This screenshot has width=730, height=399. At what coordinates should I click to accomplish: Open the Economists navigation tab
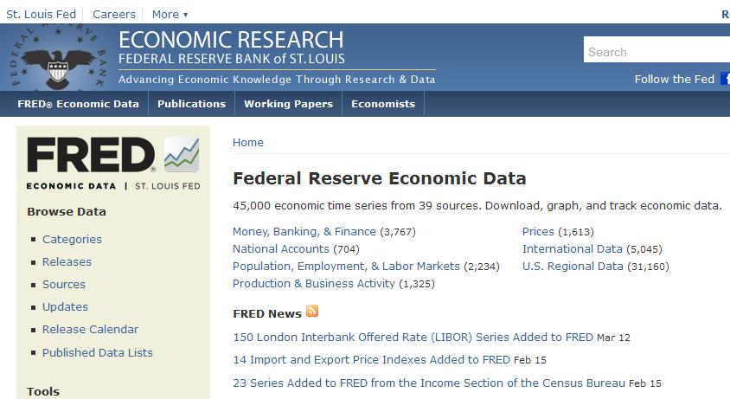(x=383, y=104)
